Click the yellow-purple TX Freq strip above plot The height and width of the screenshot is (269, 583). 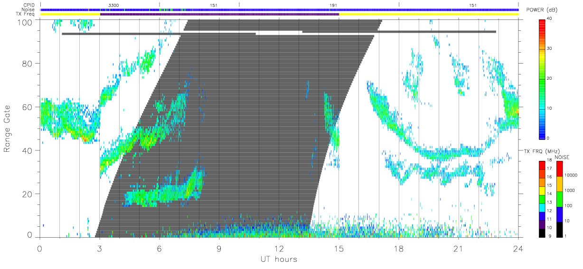point(279,14)
